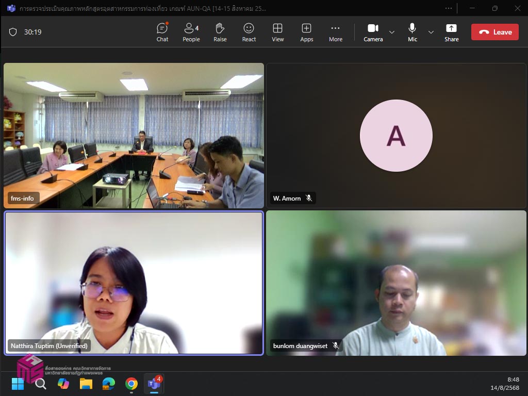
Task: Select bunlom duangwiset's video tile
Action: 396,283
